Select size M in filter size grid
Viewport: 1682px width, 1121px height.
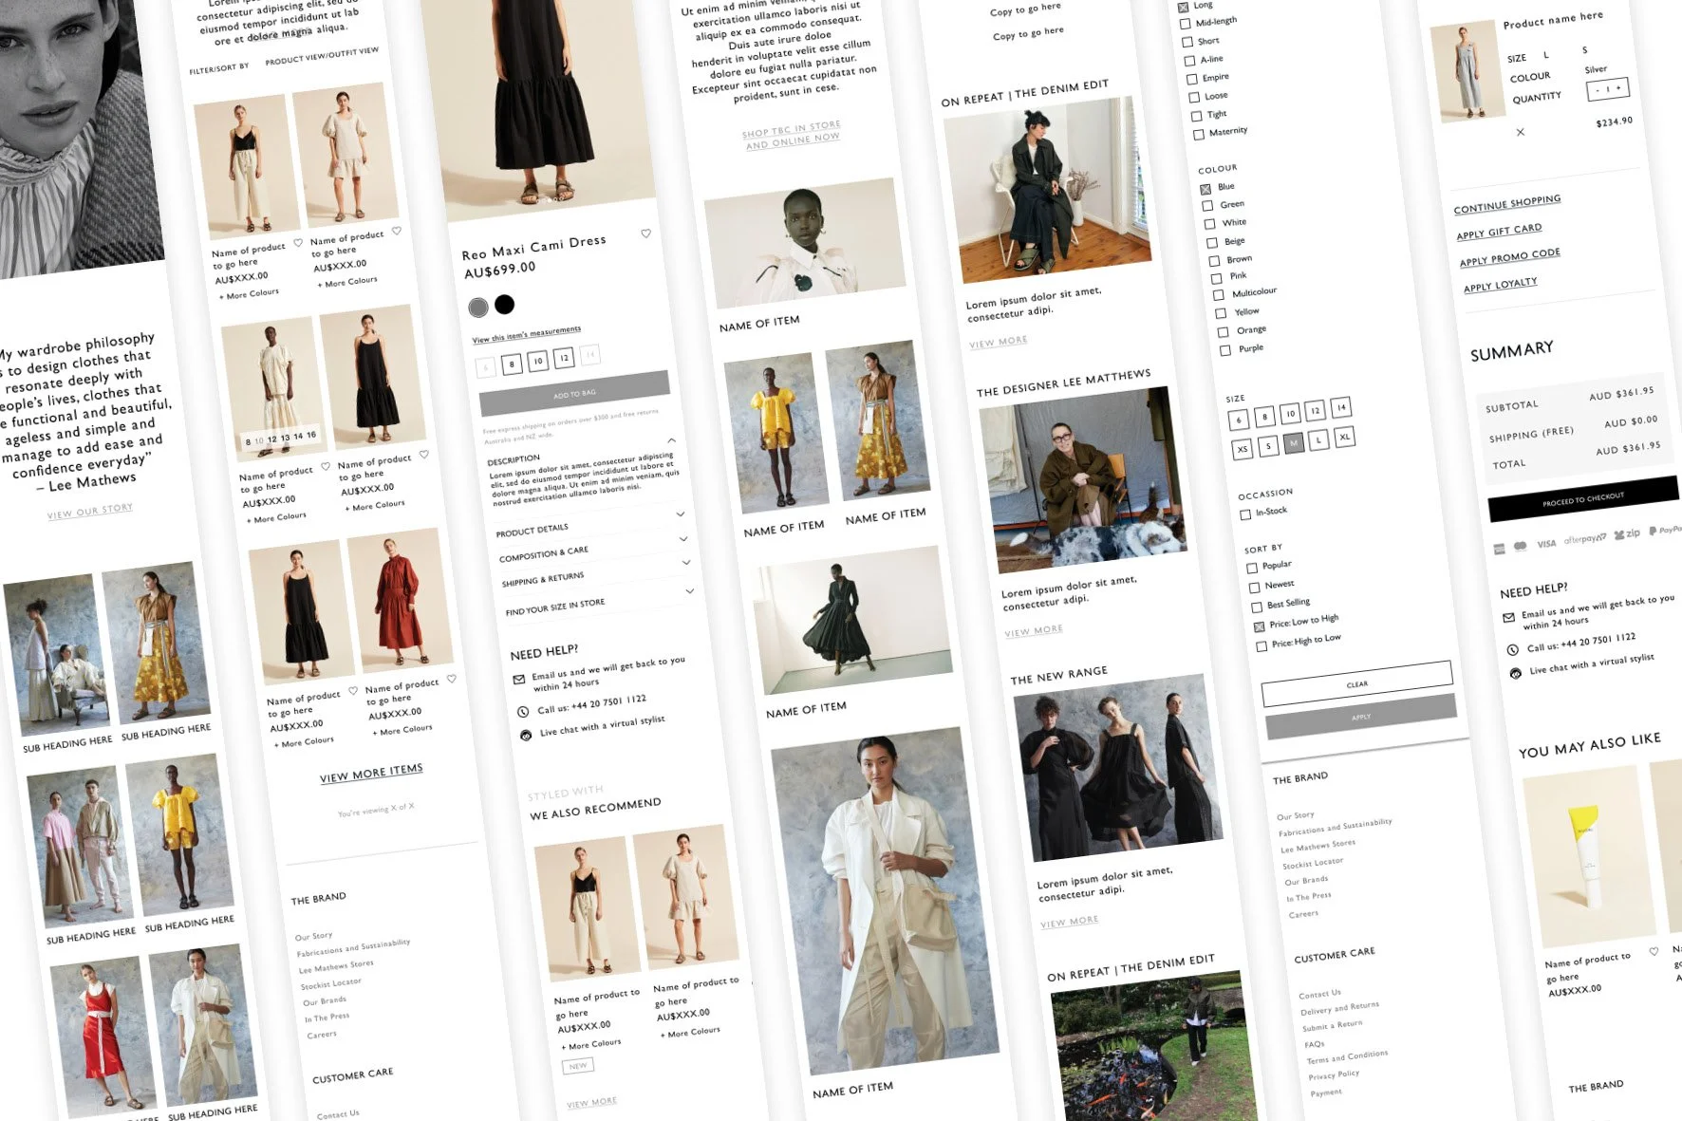[1294, 443]
